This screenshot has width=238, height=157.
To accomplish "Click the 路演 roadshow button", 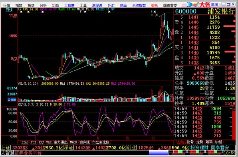I will [x=214, y=5].
